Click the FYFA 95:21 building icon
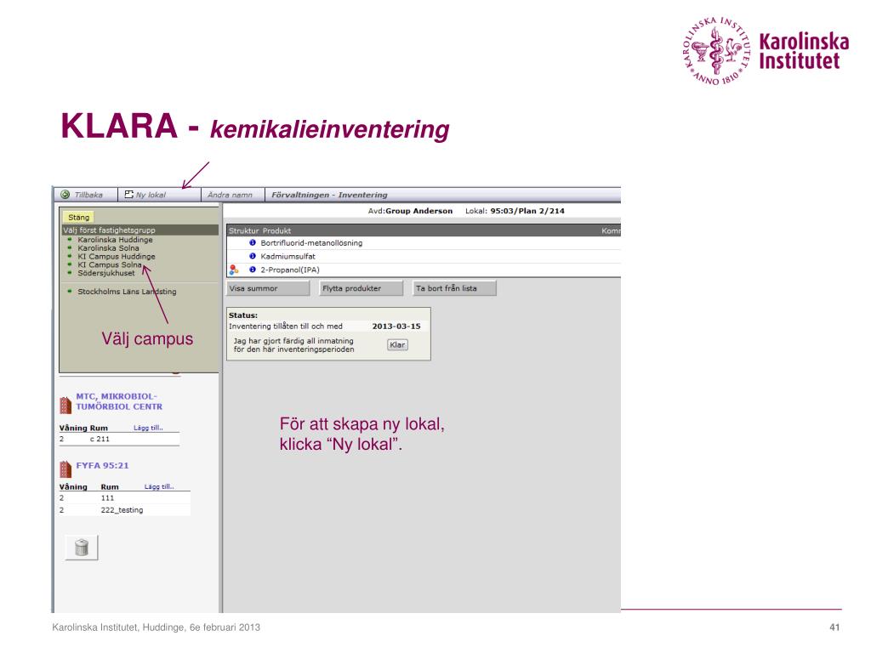Screen dimensions: 871x653 point(65,469)
